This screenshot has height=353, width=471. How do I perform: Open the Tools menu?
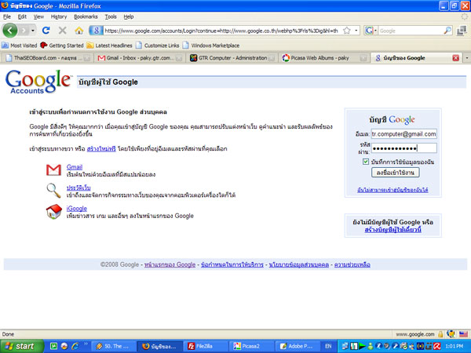111,16
